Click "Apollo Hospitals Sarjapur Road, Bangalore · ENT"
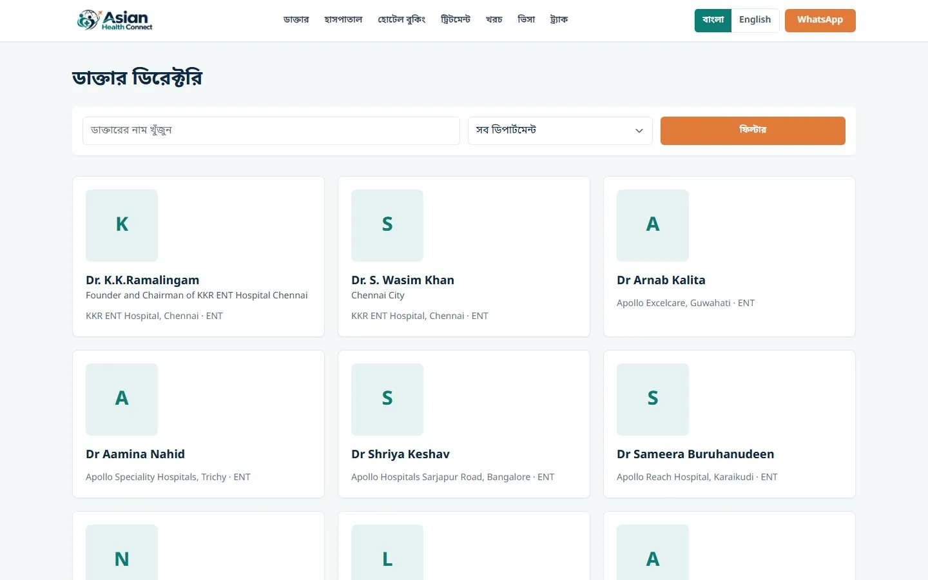This screenshot has height=580, width=928. (452, 477)
